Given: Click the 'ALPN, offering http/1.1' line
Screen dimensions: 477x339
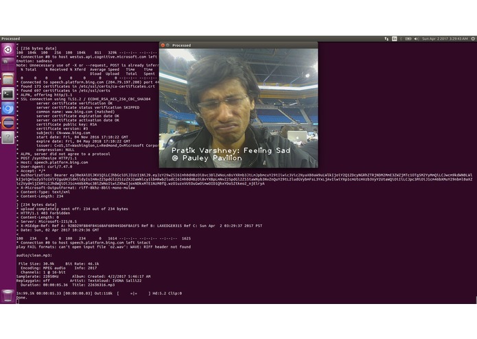Looking at the screenshot, I should pyautogui.click(x=45, y=95).
